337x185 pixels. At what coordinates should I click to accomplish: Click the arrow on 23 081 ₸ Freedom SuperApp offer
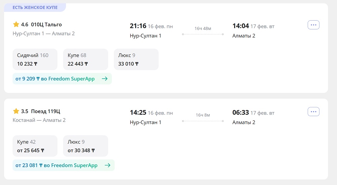pyautogui.click(x=108, y=165)
